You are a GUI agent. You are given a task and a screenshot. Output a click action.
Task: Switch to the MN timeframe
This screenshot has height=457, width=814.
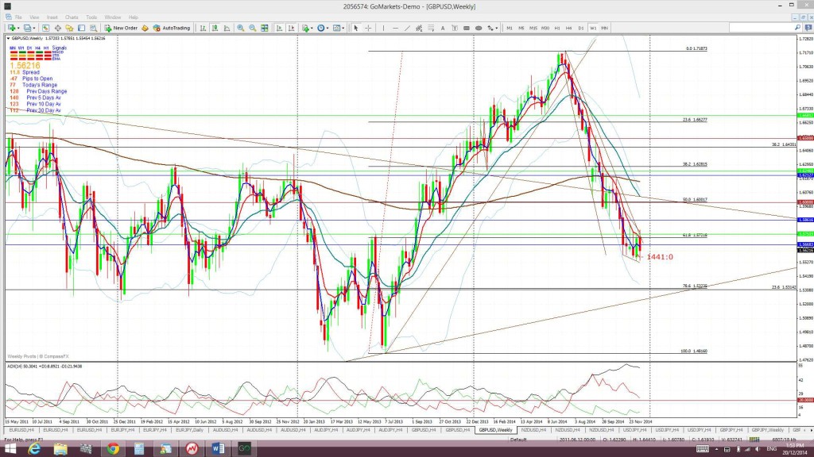[x=605, y=28]
